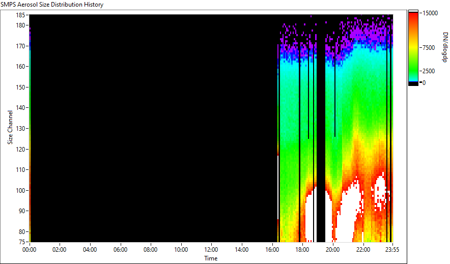Click the 14:00 time axis tick label

(x=242, y=250)
